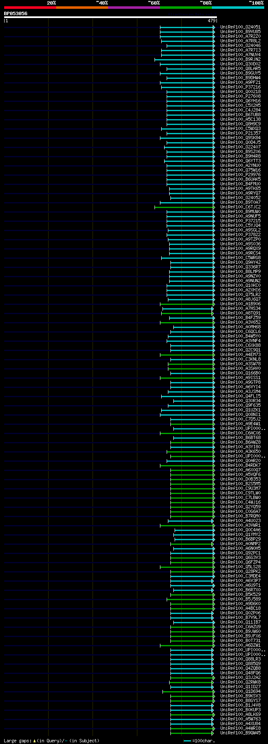Image resolution: width=268 pixels, height=744 pixels.
Task: Click the UniRef100_C6TJC2 label
Action: [240, 207]
